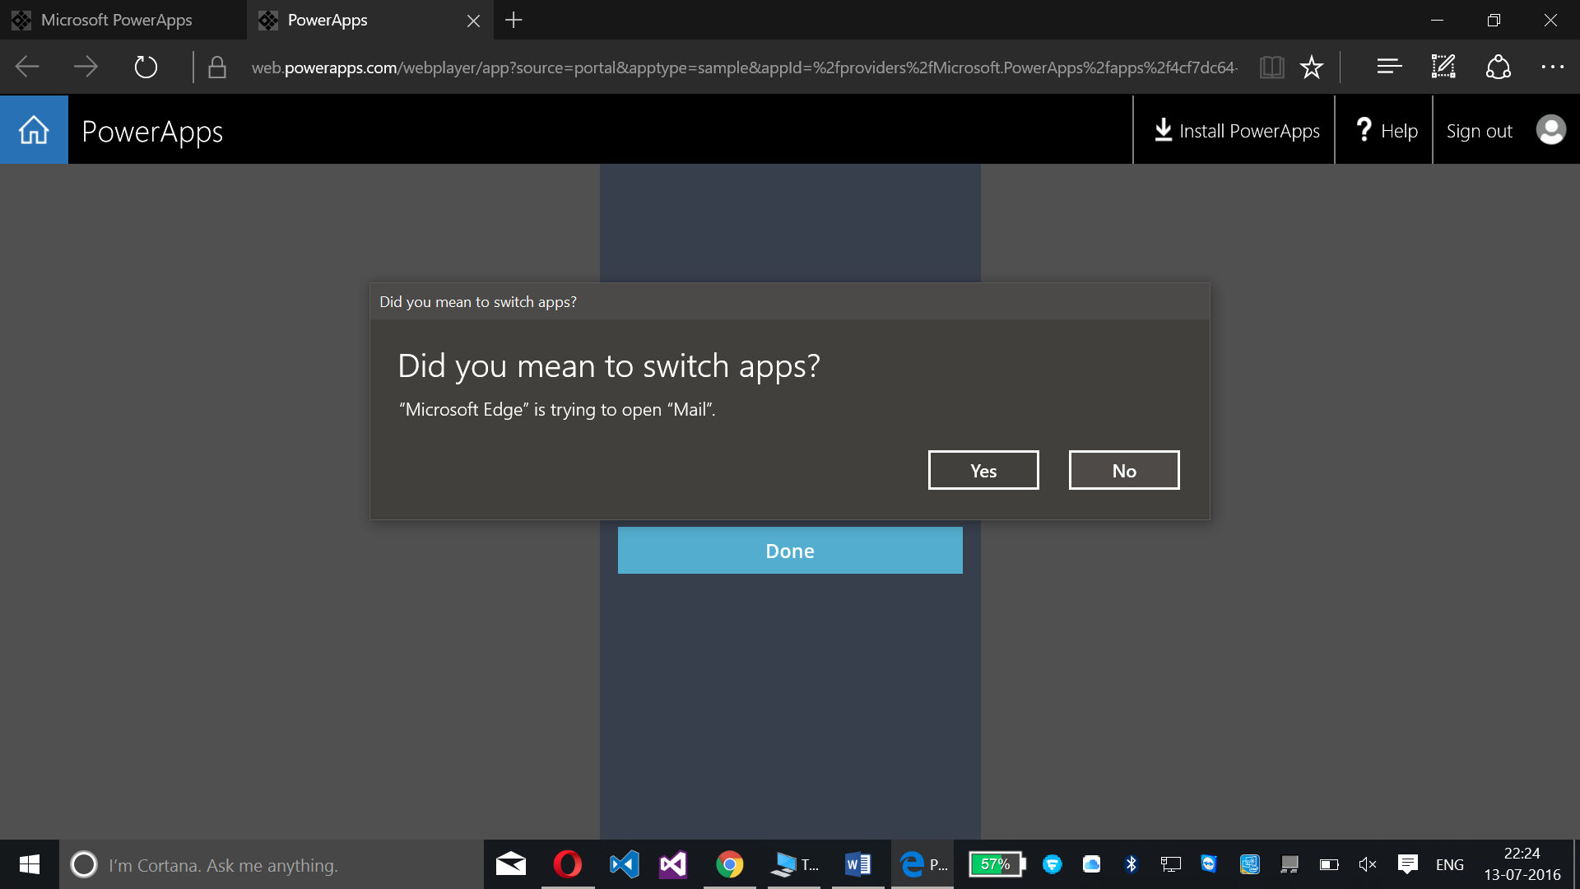Viewport: 1580px width, 889px height.
Task: Add page to favorites star
Action: coord(1312,67)
